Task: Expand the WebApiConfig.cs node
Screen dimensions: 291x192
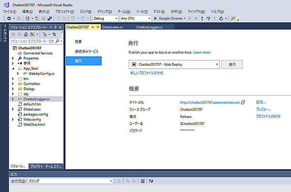Action: pyautogui.click(x=18, y=74)
